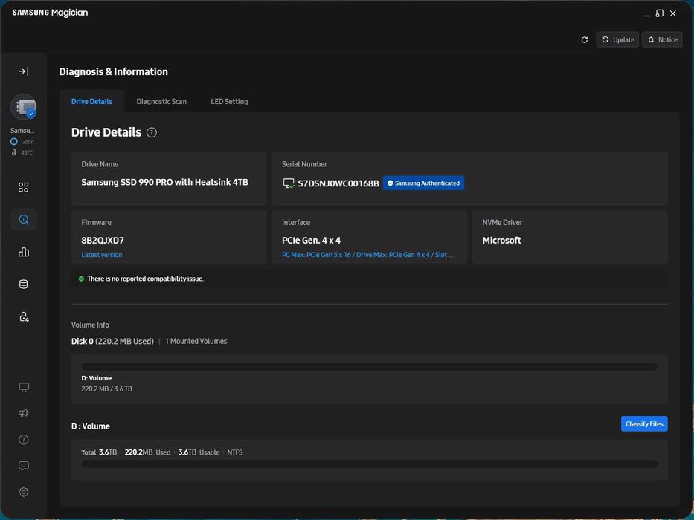Click the PCIe Gen. 4 x 4 value
Image resolution: width=694 pixels, height=520 pixels.
pyautogui.click(x=311, y=241)
